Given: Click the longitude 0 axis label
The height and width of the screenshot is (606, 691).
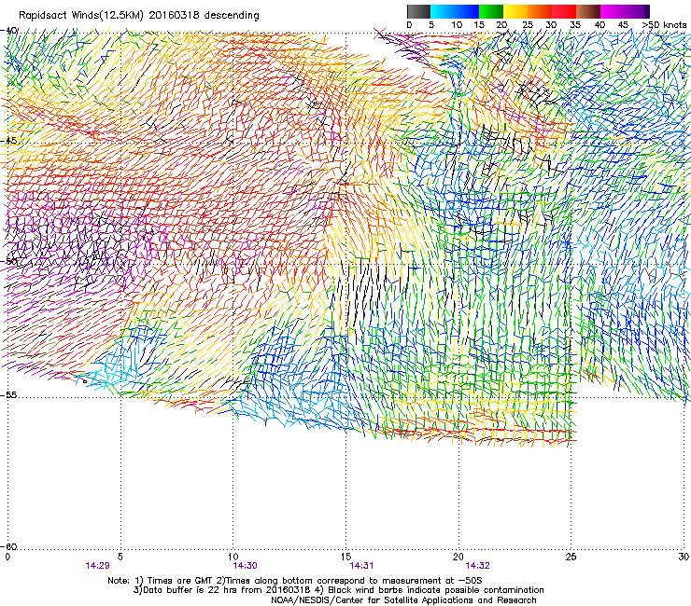Looking at the screenshot, I should point(7,557).
